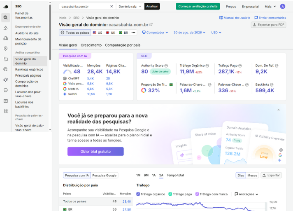293x211 pixels.
Task: Click the layers stack sidebar icon
Action: tap(6, 28)
